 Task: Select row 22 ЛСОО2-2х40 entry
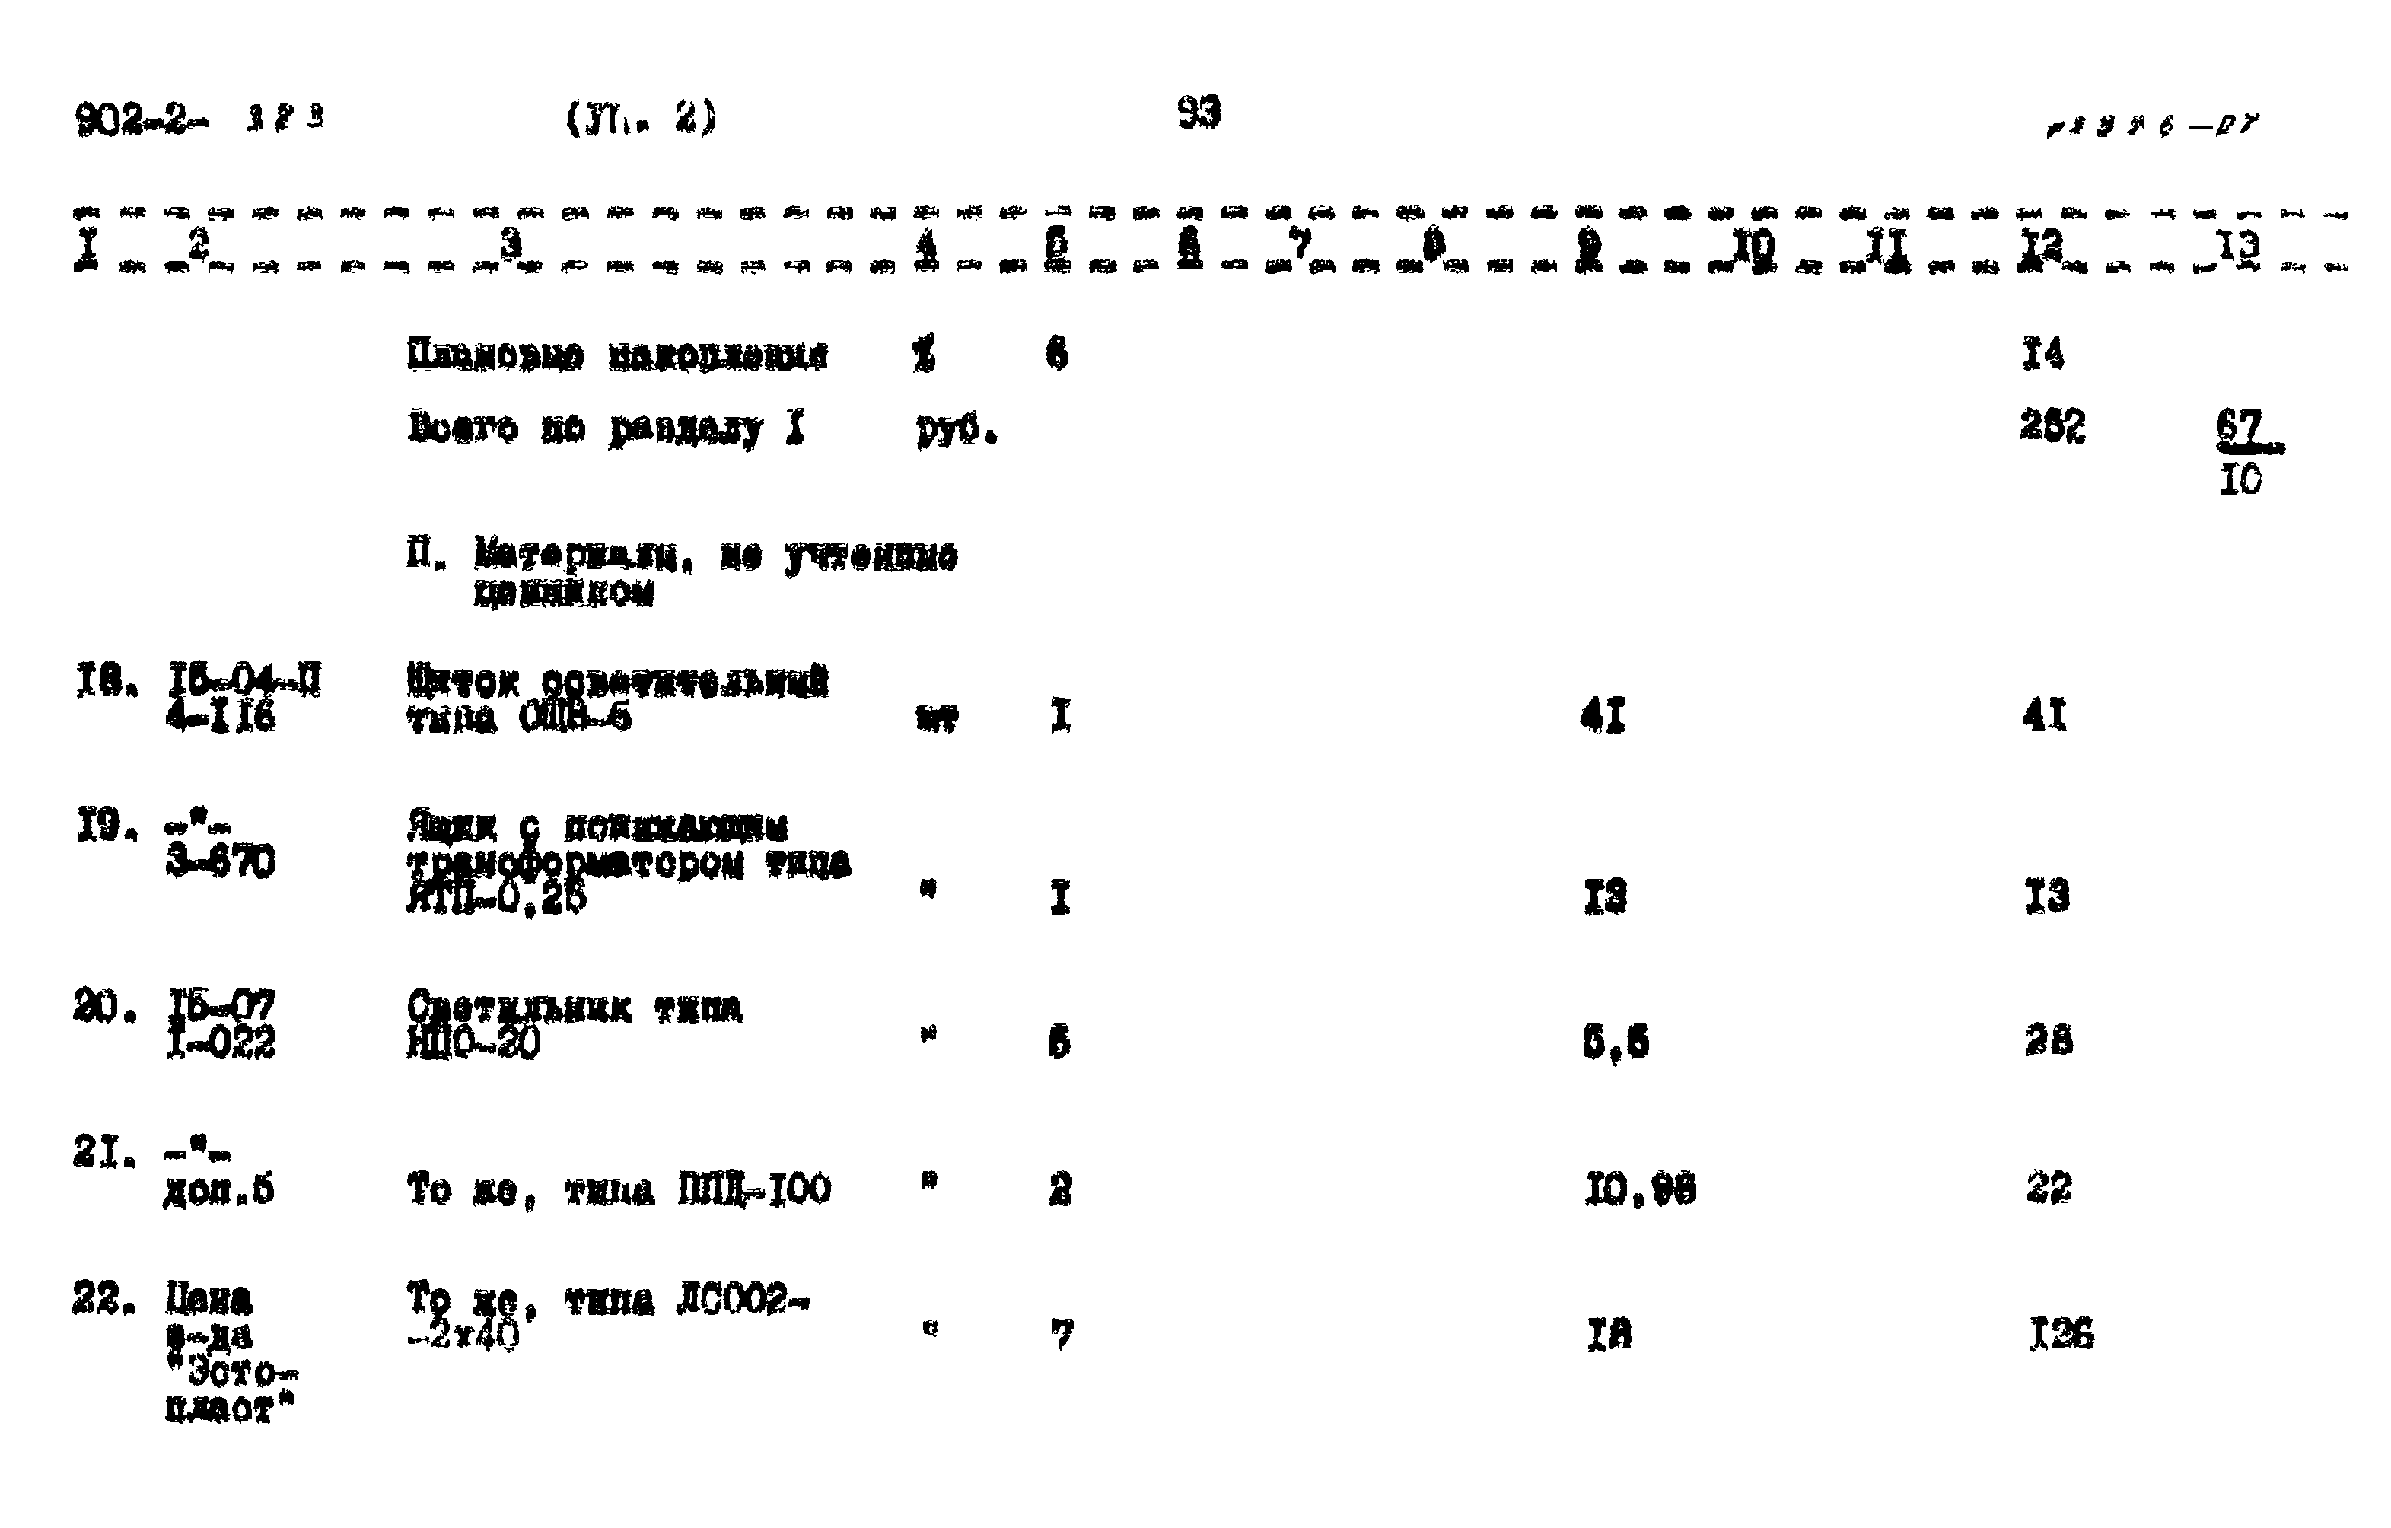(610, 1324)
